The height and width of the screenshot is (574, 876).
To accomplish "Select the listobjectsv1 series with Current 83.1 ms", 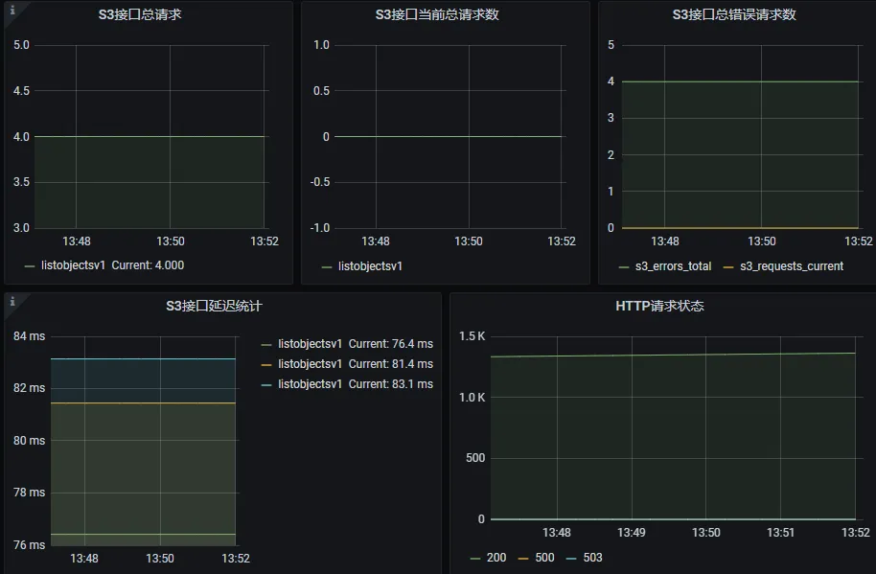I will tap(310, 384).
